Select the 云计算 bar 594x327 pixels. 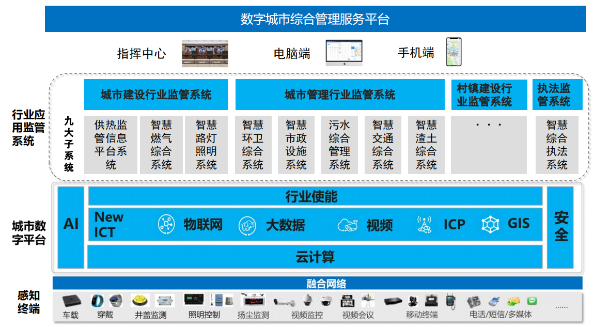(315, 257)
